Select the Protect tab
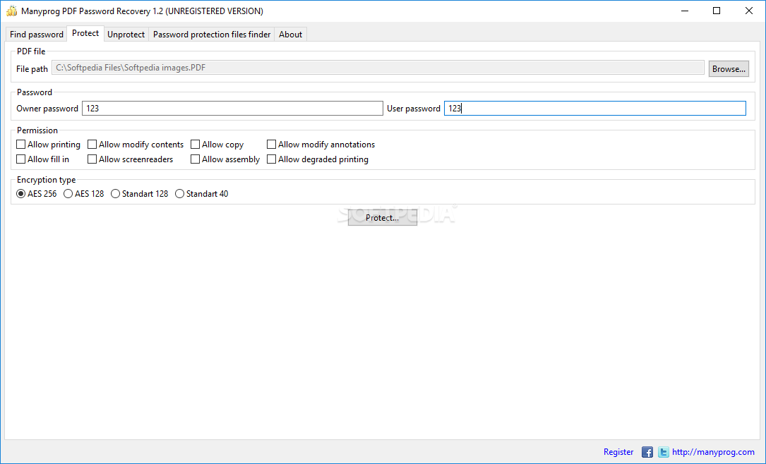The image size is (766, 464). pyautogui.click(x=85, y=33)
